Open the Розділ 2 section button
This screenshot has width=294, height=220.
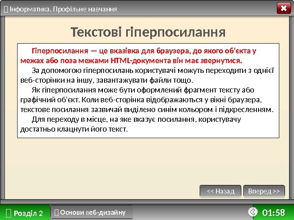(25, 213)
